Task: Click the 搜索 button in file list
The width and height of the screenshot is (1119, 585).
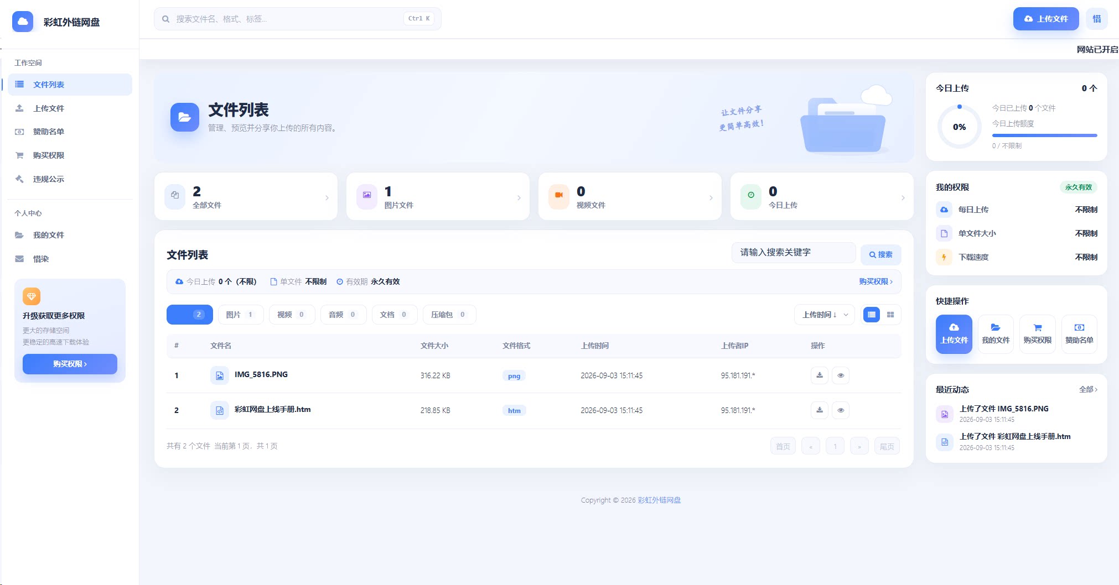Action: point(881,254)
